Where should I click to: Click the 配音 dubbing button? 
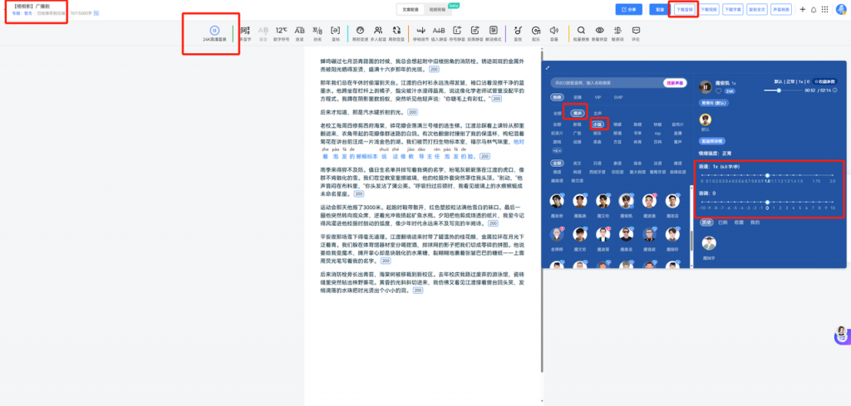click(660, 9)
